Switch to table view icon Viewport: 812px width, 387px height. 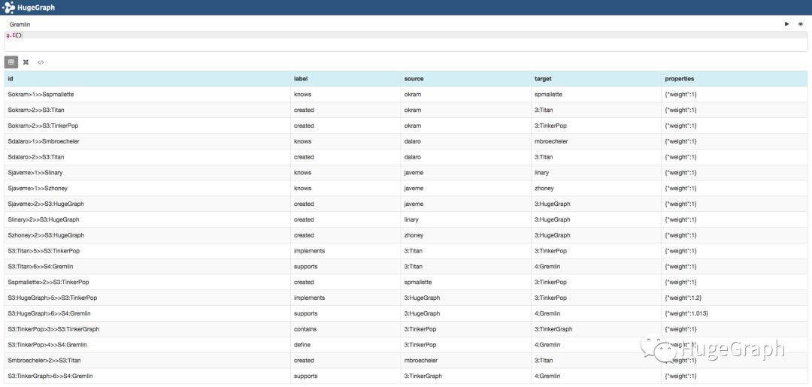pyautogui.click(x=11, y=62)
